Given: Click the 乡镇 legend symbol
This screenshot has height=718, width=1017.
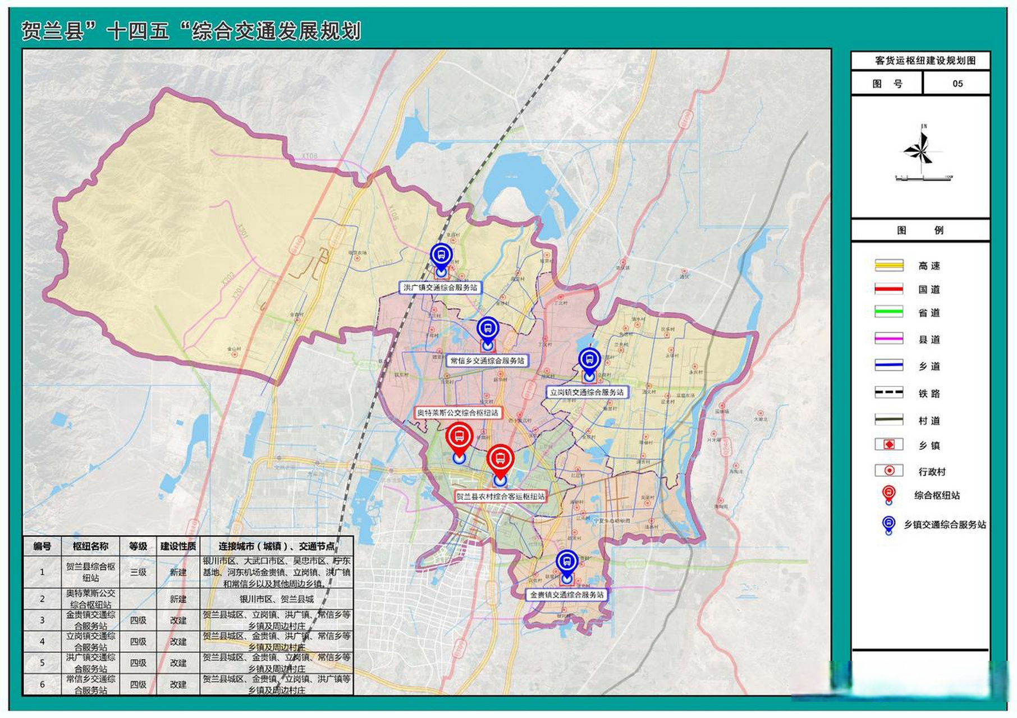Looking at the screenshot, I should point(889,444).
